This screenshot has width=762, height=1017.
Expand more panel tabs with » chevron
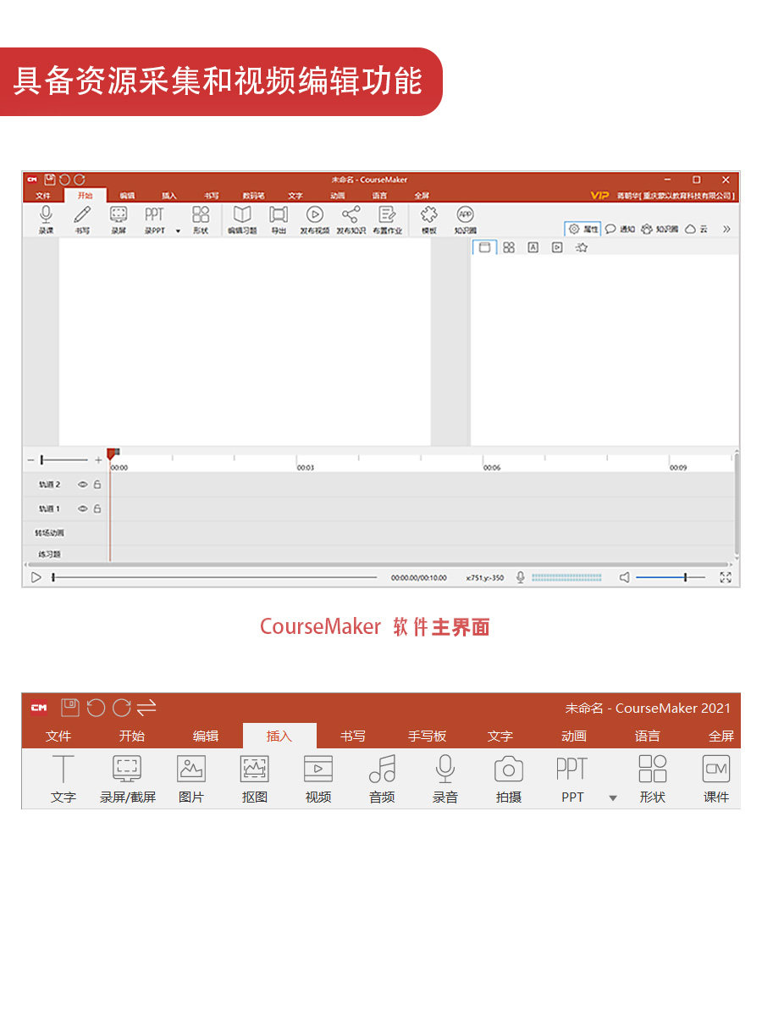726,229
